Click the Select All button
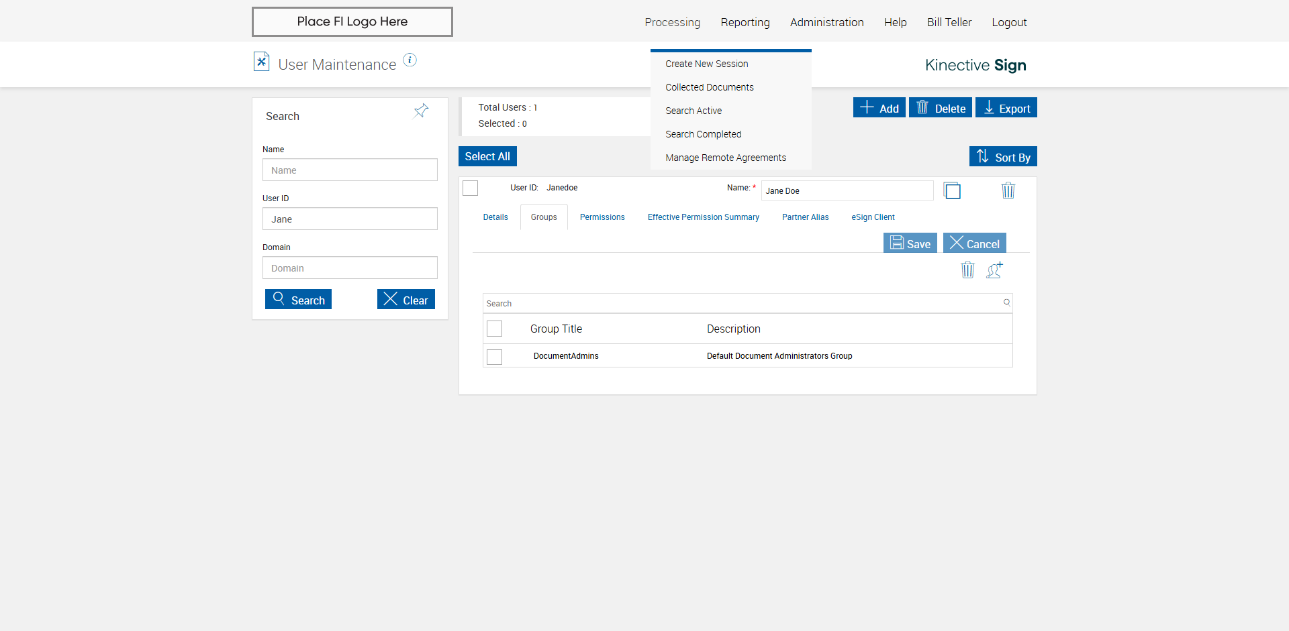The image size is (1289, 631). click(x=487, y=156)
